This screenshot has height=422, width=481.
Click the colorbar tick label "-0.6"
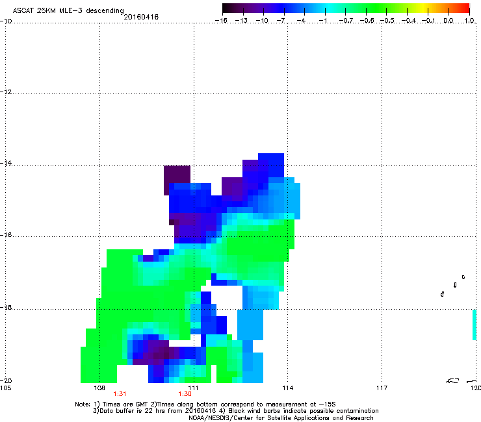pyautogui.click(x=367, y=21)
